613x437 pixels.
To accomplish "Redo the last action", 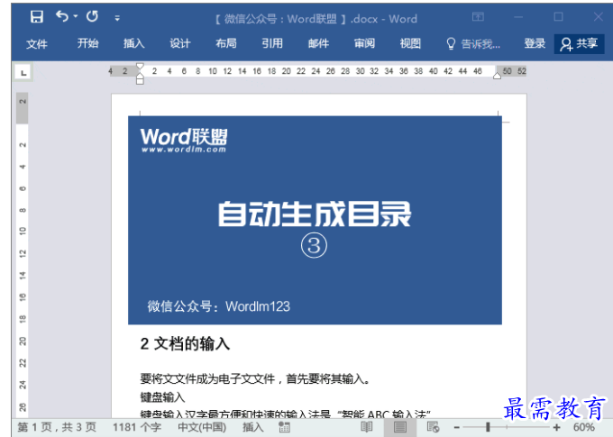I will click(x=92, y=16).
